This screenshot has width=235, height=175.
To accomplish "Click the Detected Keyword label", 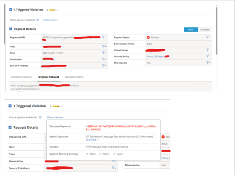I will (x=60, y=126).
